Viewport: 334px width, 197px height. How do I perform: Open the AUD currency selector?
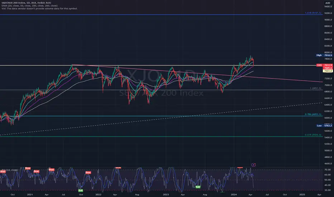pos(328,3)
